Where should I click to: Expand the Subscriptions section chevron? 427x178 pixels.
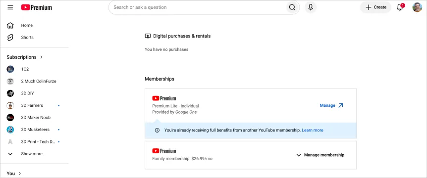pyautogui.click(x=42, y=57)
